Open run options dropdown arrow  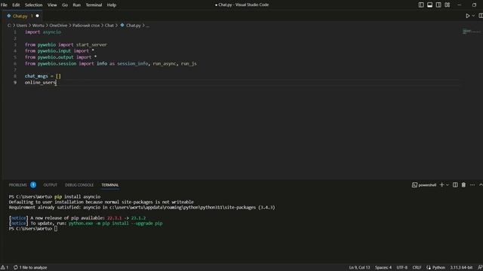click(473, 16)
